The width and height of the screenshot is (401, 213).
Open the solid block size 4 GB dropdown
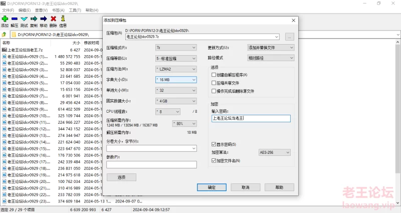176,101
